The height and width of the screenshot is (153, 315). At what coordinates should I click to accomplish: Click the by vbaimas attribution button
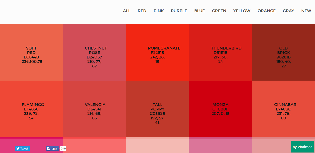coord(302,147)
